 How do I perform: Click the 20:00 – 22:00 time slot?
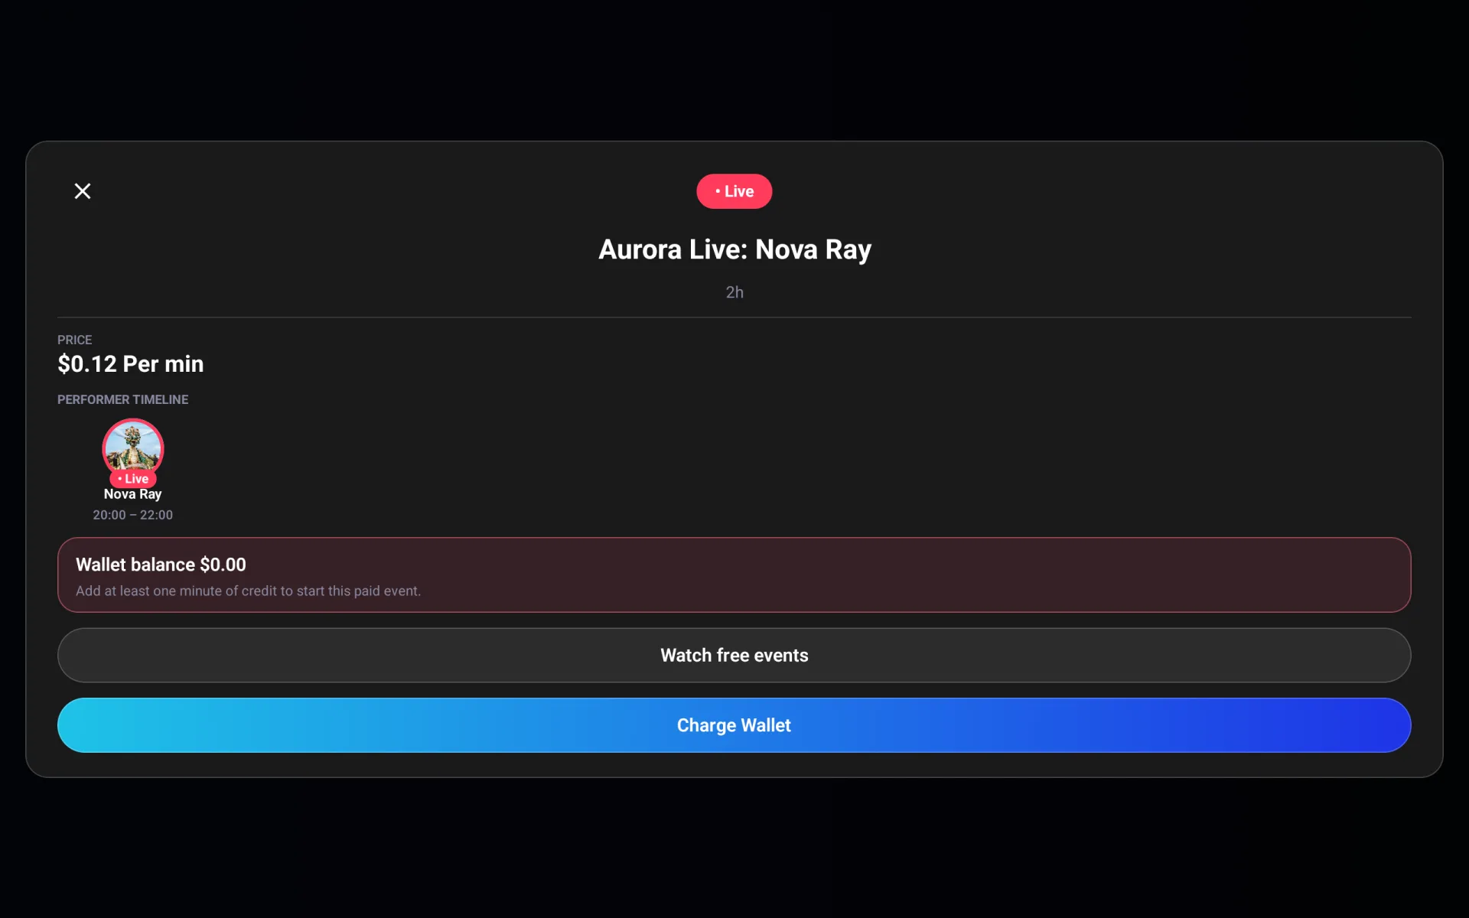(x=133, y=515)
